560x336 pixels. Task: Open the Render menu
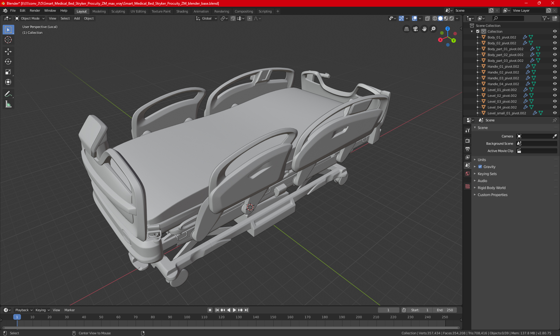(35, 10)
